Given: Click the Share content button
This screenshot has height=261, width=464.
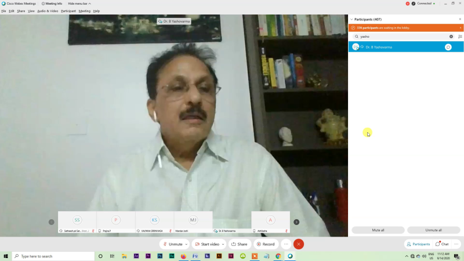Looking at the screenshot, I should [240, 244].
